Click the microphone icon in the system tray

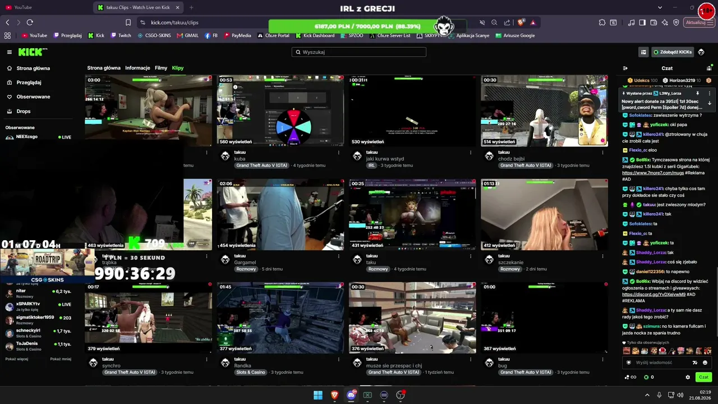pyautogui.click(x=659, y=395)
